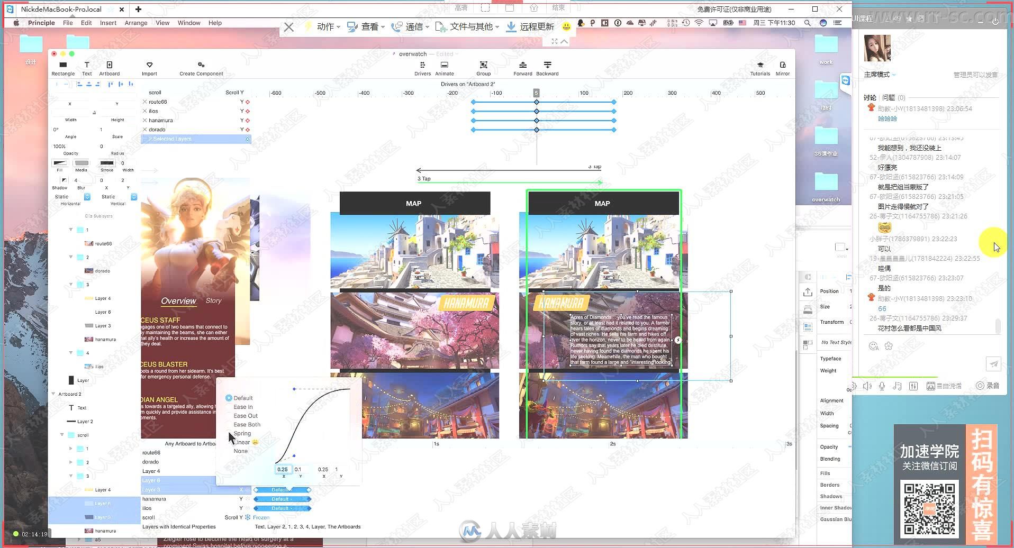1014x548 pixels.
Task: Expand group 2 under scroll
Action: [x=70, y=462]
